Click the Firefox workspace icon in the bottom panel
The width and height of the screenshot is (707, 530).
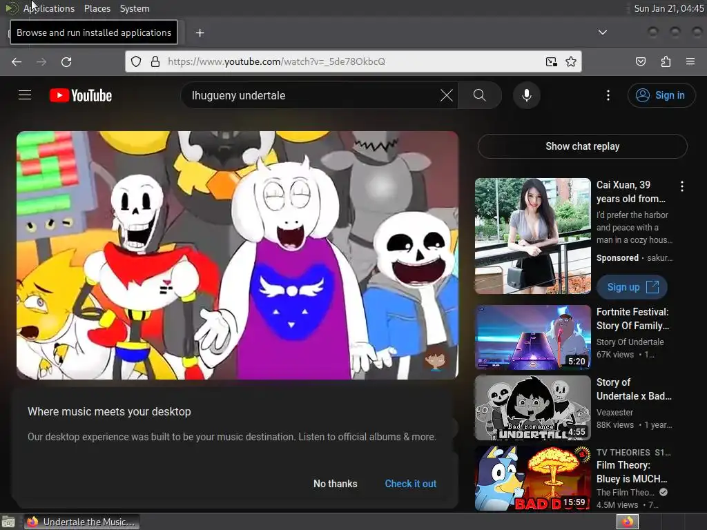tap(628, 522)
